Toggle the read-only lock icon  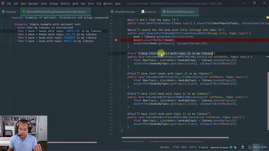(x=235, y=147)
